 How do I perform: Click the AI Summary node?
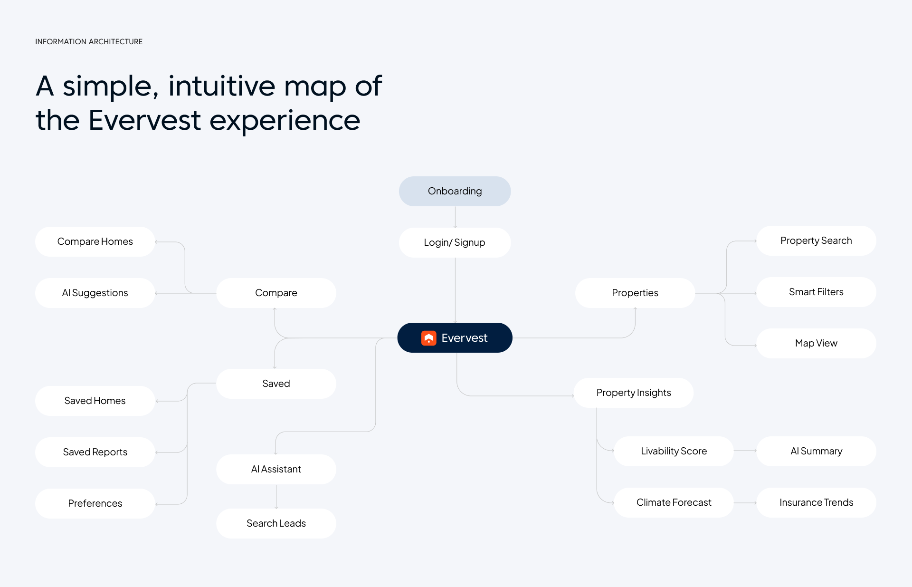pos(816,451)
